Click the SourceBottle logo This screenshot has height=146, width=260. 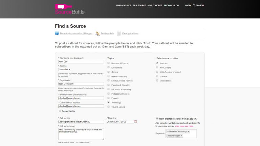tap(70, 9)
